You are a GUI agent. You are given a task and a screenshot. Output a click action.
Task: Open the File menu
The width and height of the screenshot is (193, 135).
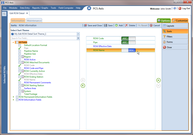[x=5, y=8]
